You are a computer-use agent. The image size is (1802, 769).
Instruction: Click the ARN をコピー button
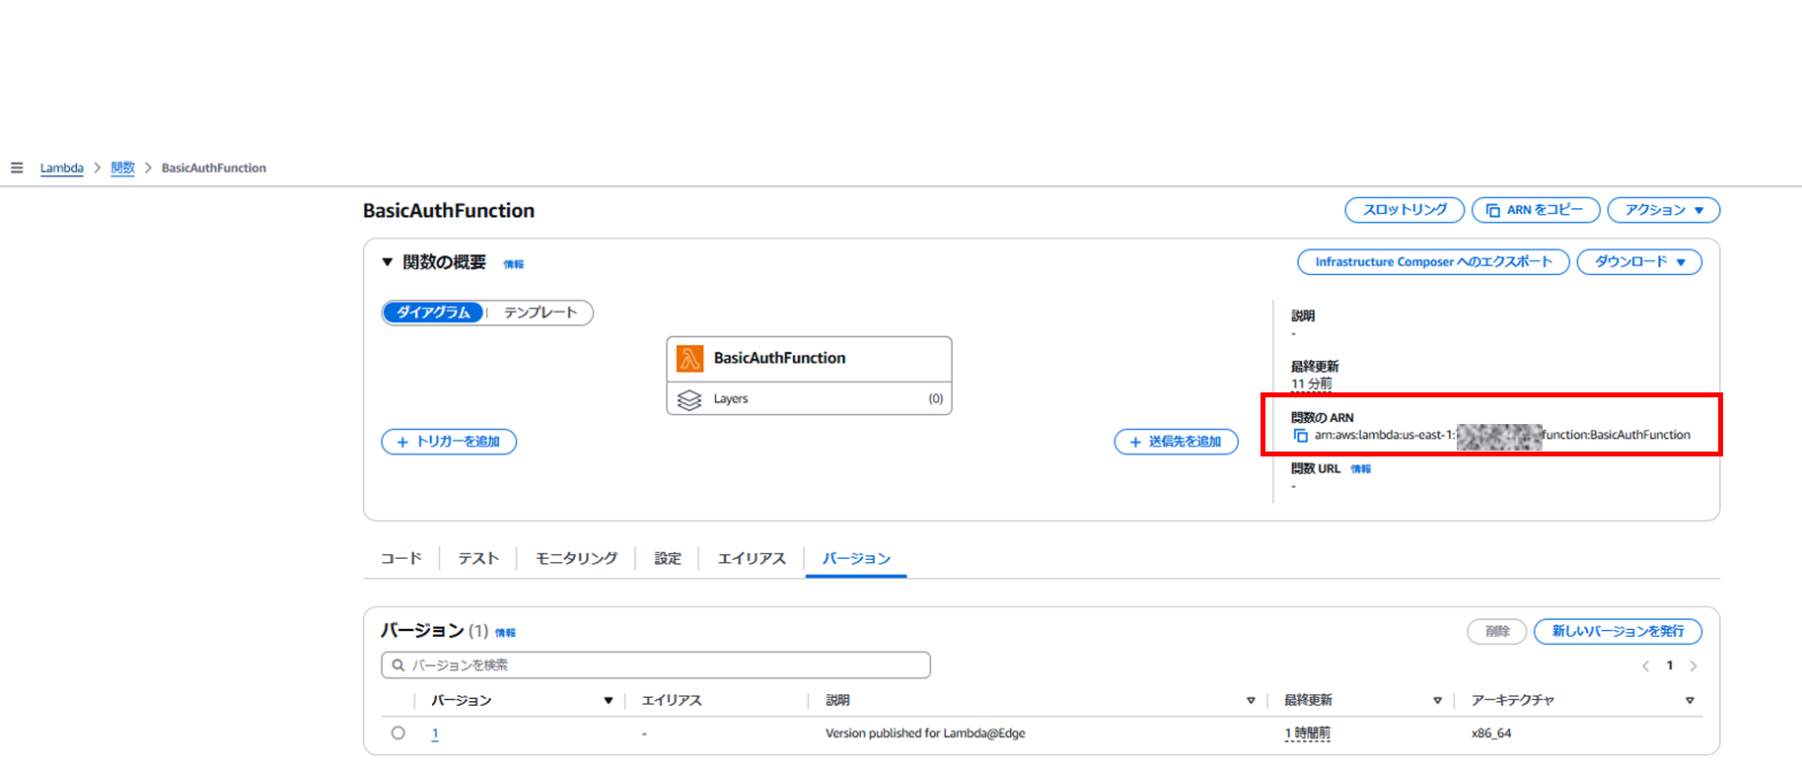(1536, 210)
